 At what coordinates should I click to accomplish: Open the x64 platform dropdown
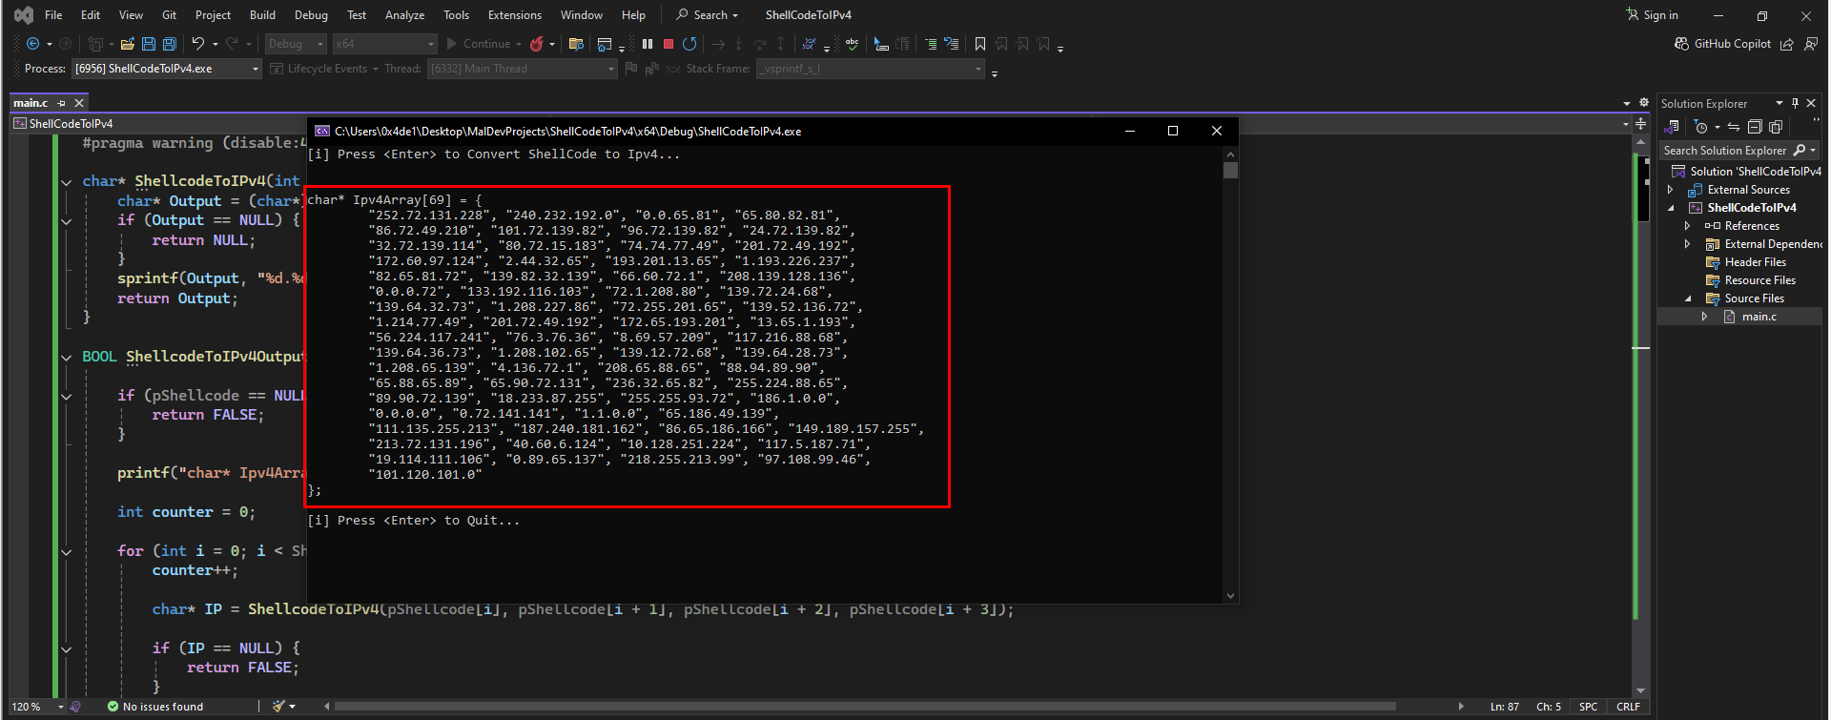click(384, 44)
